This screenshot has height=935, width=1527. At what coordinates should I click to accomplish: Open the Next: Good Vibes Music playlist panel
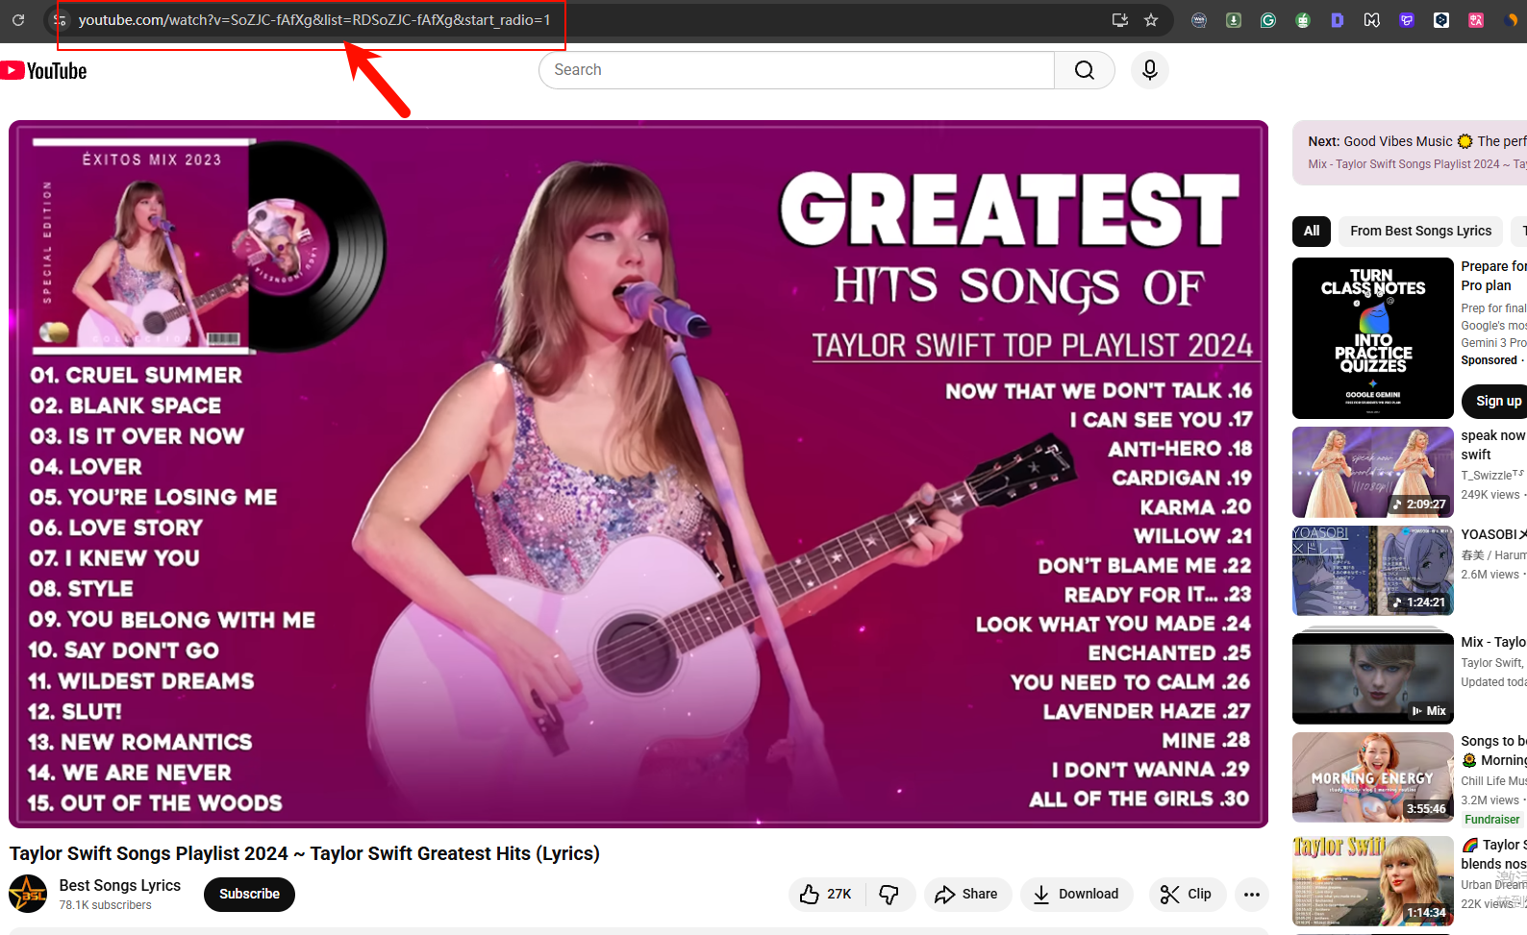1410,152
